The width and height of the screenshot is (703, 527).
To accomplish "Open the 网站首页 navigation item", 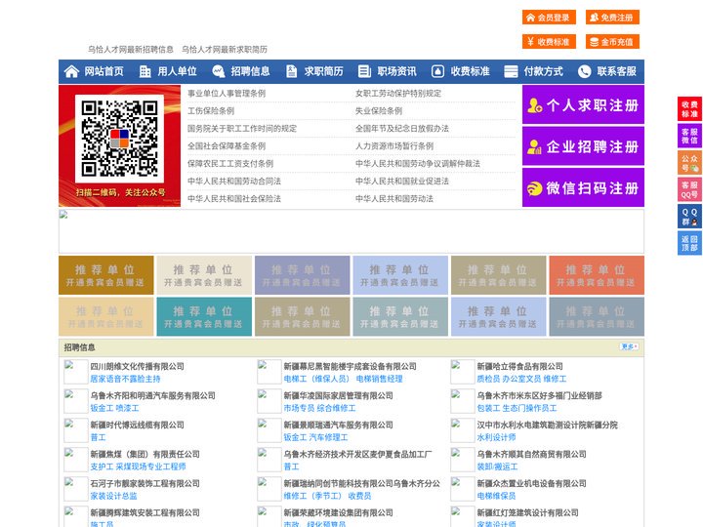I will tap(103, 71).
